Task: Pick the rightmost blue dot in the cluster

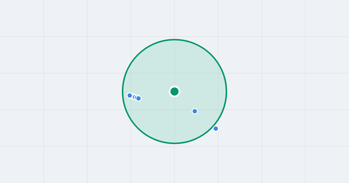Action: point(138,98)
